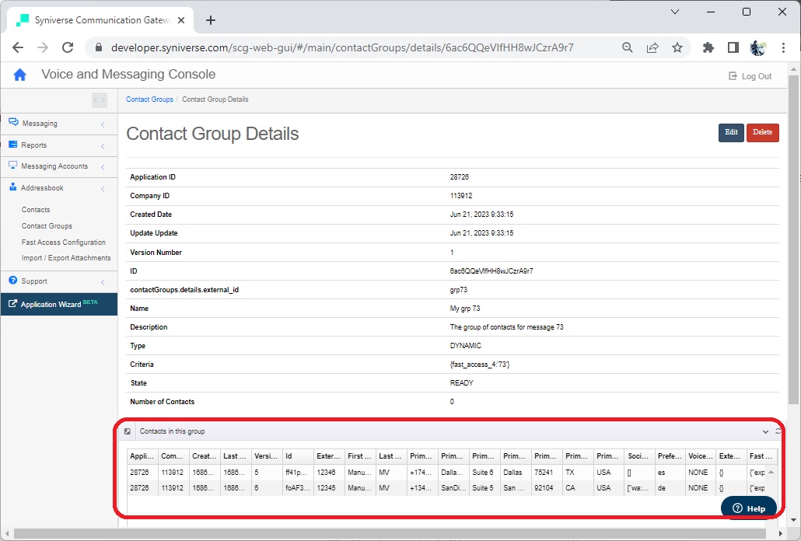Open the browser extensions puzzle icon
This screenshot has width=801, height=541.
708,47
